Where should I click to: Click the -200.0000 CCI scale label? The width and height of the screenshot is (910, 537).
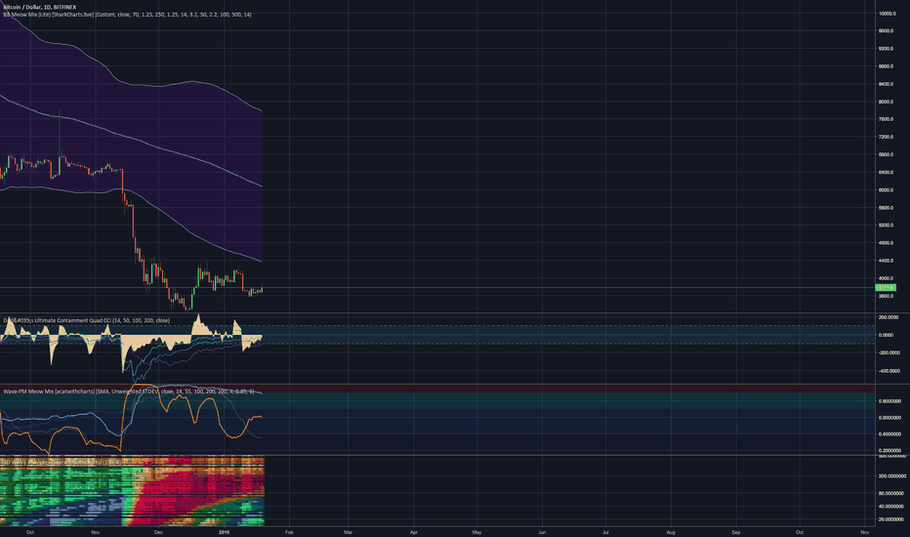click(889, 353)
